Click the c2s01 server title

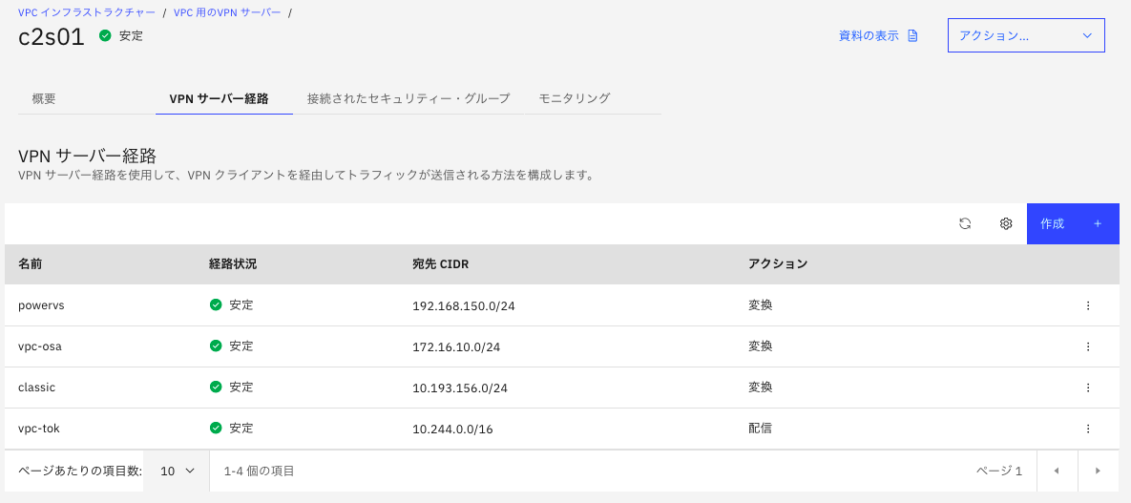tap(52, 37)
